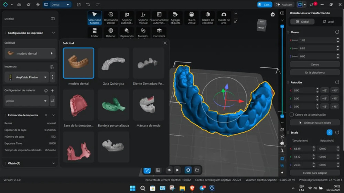Select Máscara de encía option
344x193 pixels.
pyautogui.click(x=149, y=105)
